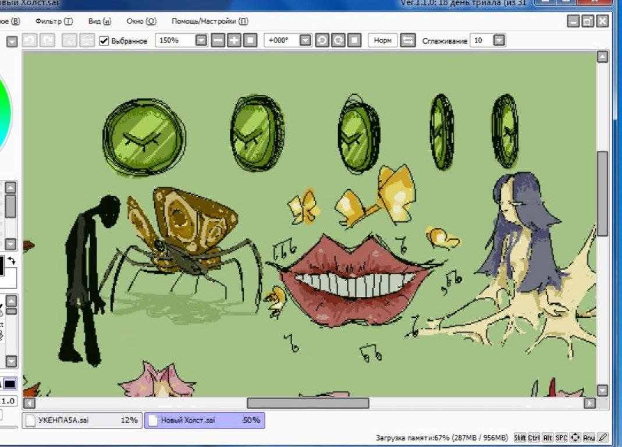The width and height of the screenshot is (622, 447).
Task: Click the canvas horizontal scrollbar right arrow
Action: point(590,403)
